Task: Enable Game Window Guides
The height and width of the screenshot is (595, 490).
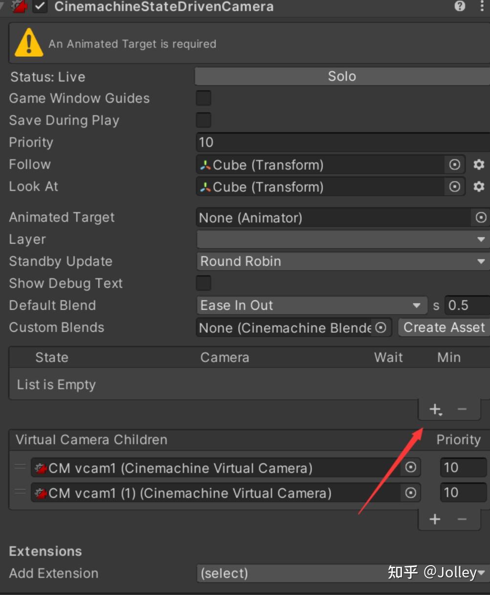Action: 203,98
